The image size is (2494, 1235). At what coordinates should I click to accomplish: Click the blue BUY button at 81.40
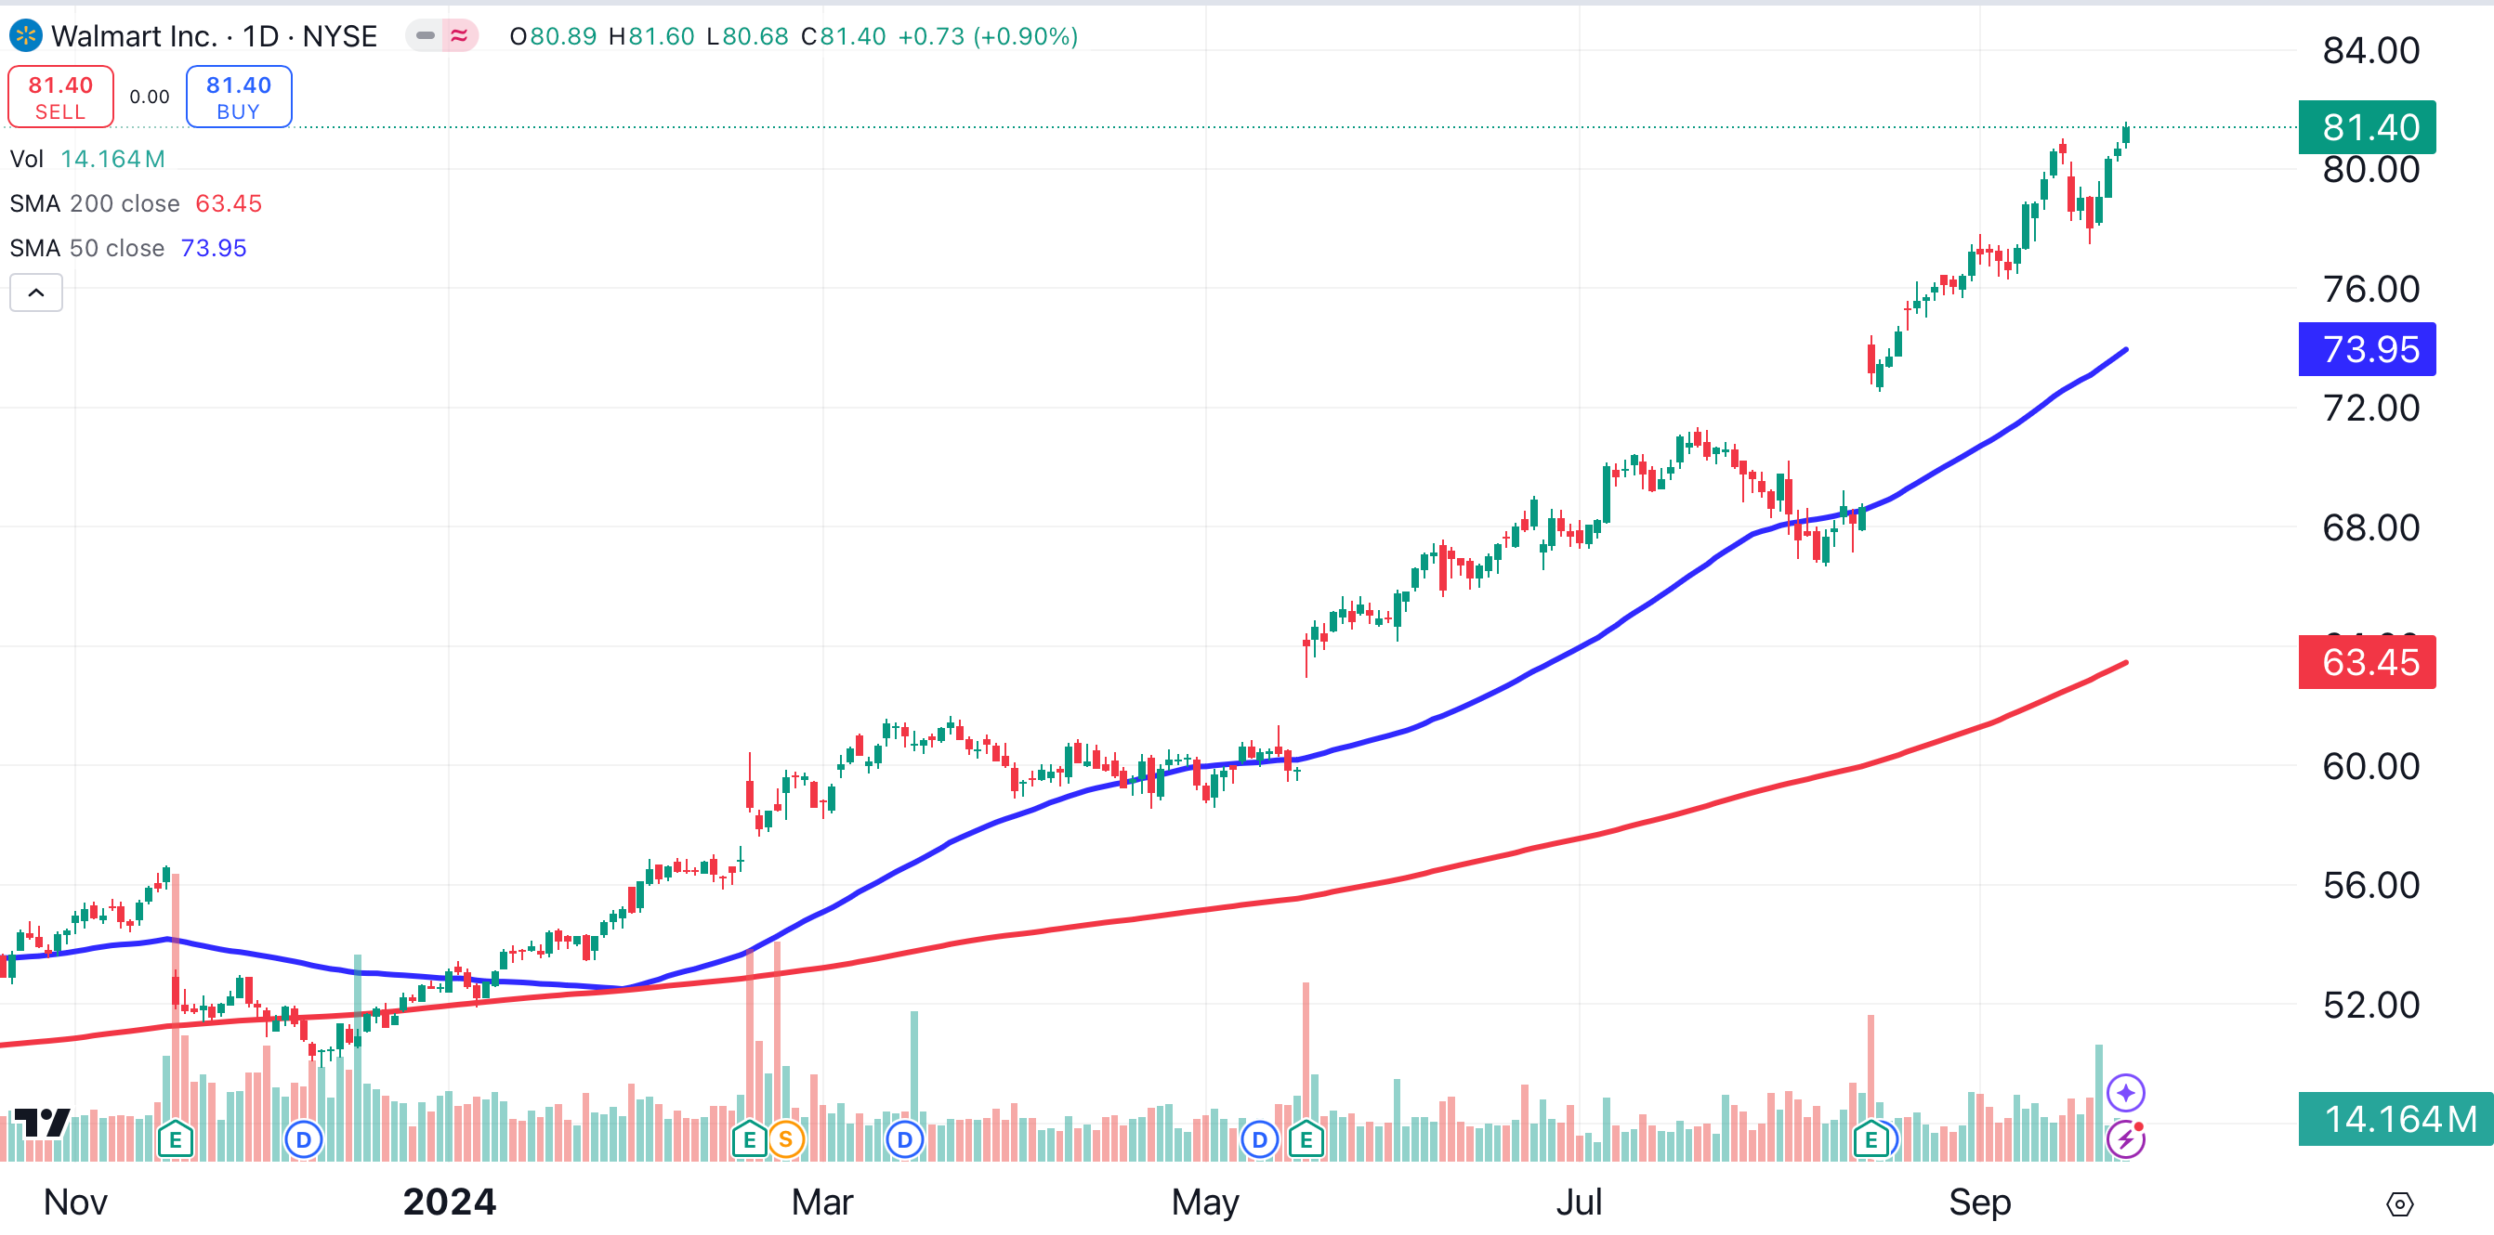[238, 96]
